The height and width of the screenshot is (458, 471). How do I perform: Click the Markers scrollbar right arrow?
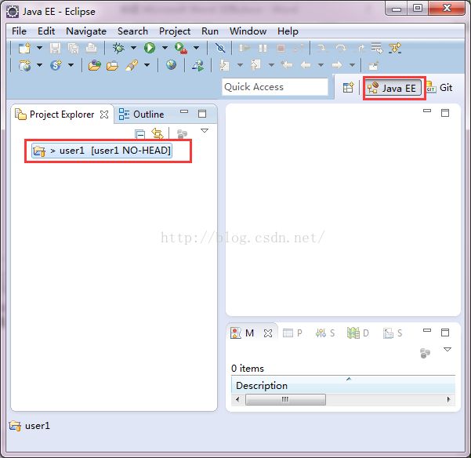448,399
